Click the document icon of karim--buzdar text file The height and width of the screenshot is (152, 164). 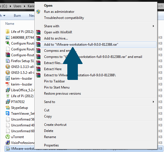8,79
